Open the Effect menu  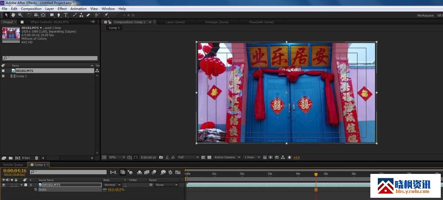click(62, 9)
